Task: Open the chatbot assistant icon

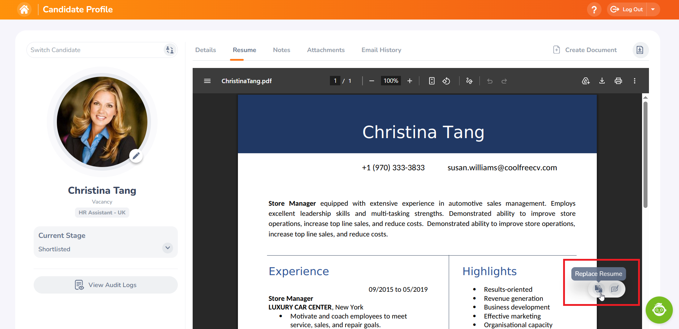Action: pos(659,310)
